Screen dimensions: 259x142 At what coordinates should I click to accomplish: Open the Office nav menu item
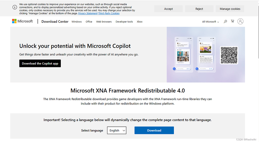coord(89,22)
